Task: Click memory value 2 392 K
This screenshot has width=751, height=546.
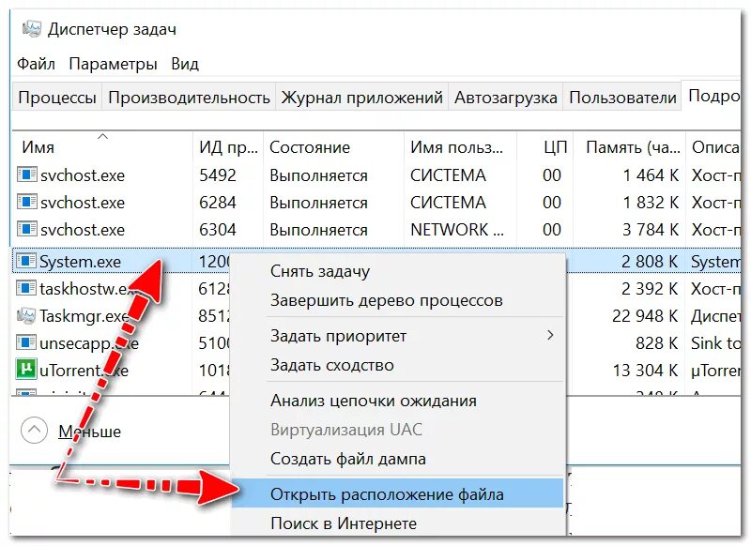Action: click(650, 289)
